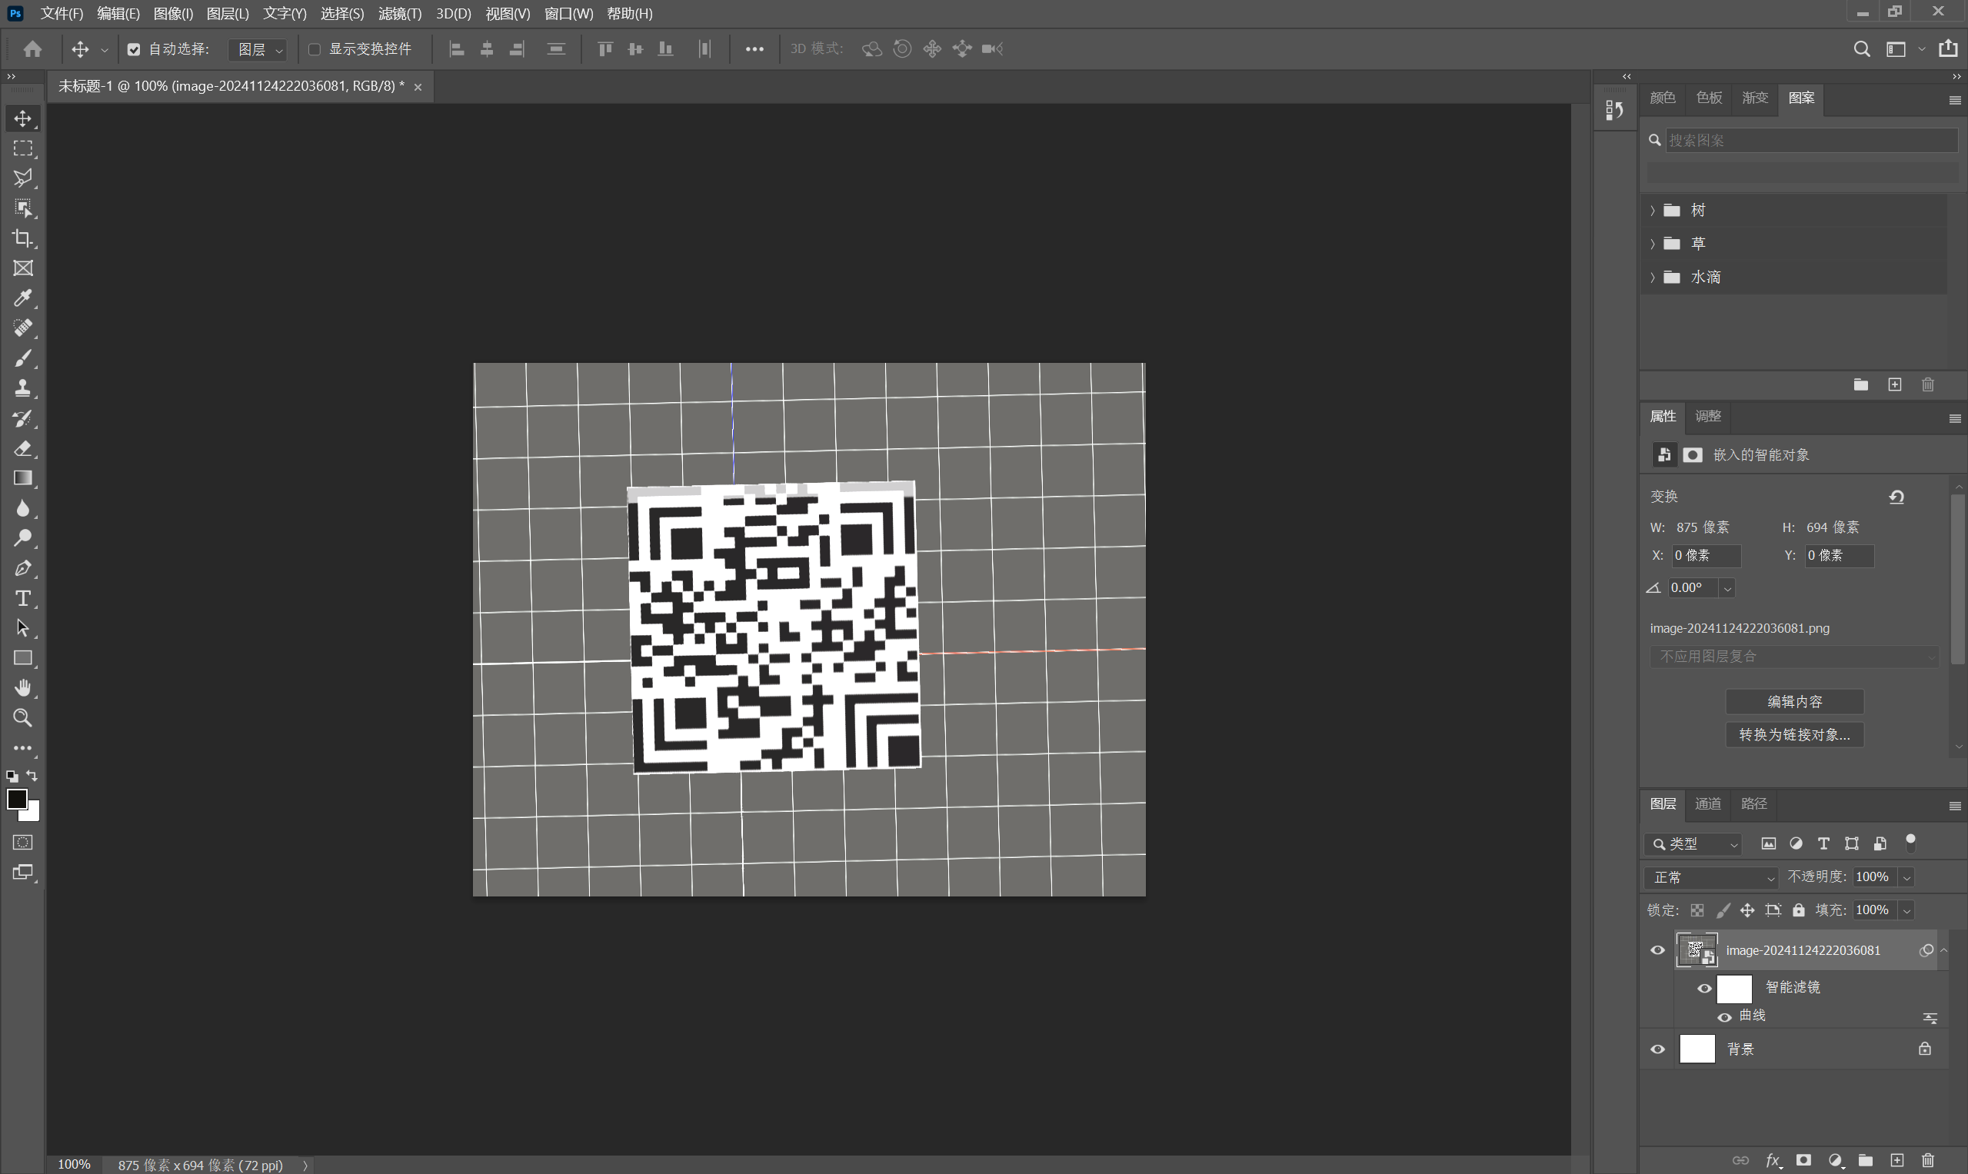Hide the Smart Filters (智能滤镜) mask
The image size is (1968, 1174).
pyautogui.click(x=1704, y=988)
